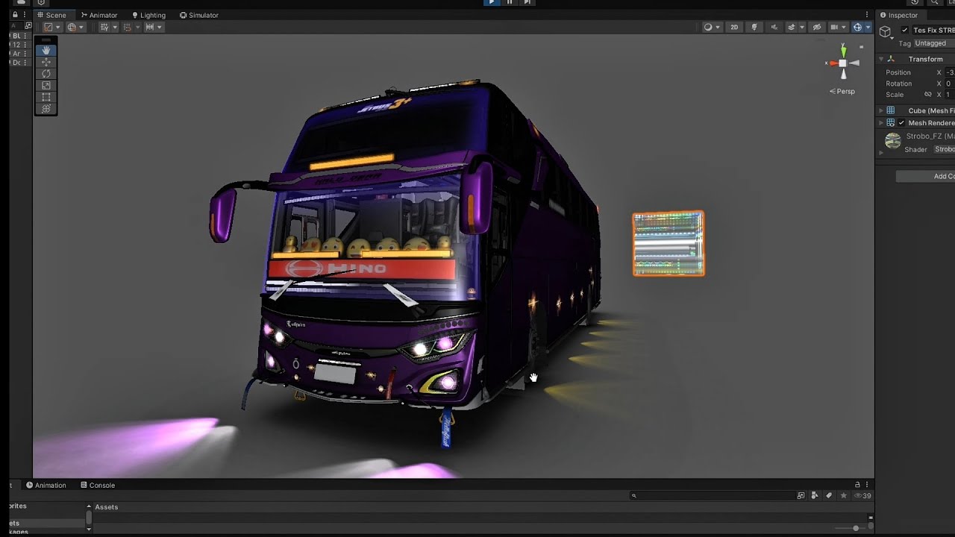This screenshot has width=955, height=537.
Task: Click the pivot/center tool handle icon
Action: [x=48, y=27]
